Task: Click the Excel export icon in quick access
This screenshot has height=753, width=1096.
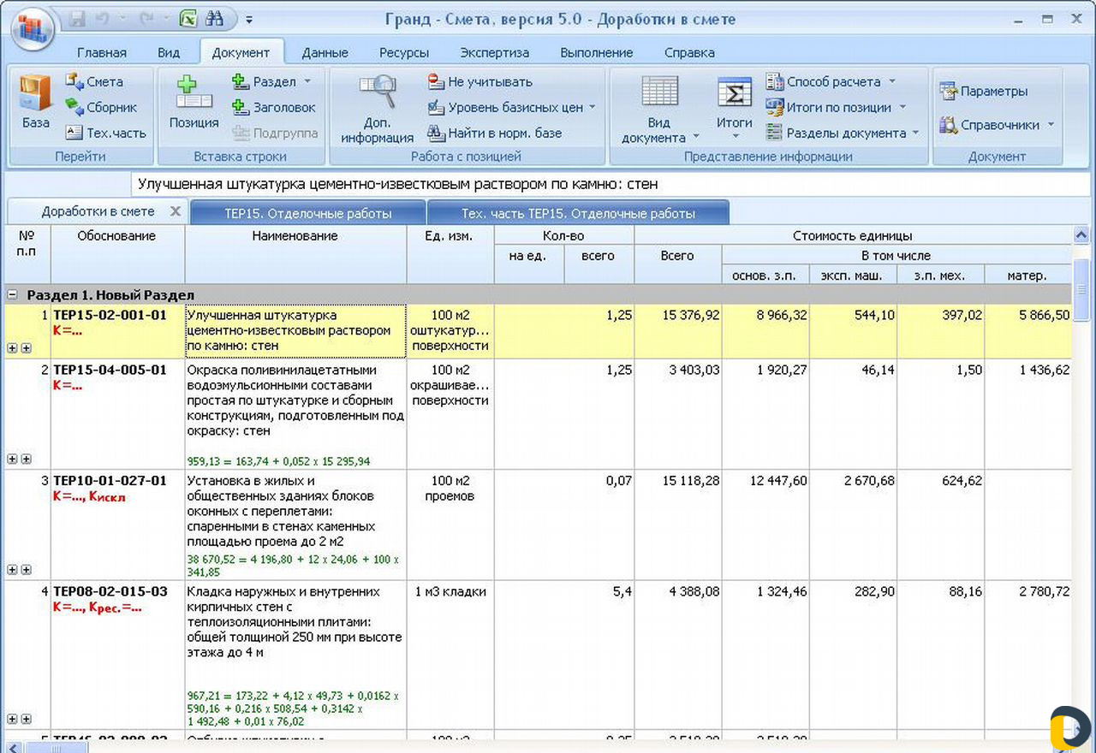Action: click(x=188, y=19)
